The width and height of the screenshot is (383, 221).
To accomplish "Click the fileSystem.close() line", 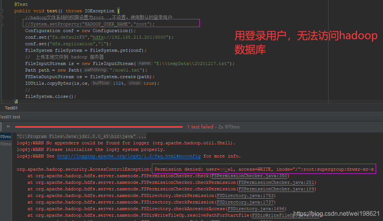I will (x=51, y=97).
